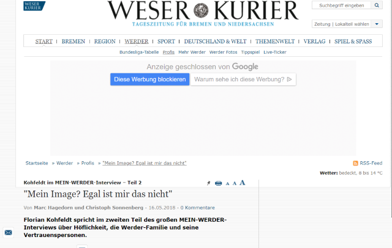This screenshot has height=248, width=392.
Task: Focus the Suchbegriff eingeben search field
Action: click(342, 5)
